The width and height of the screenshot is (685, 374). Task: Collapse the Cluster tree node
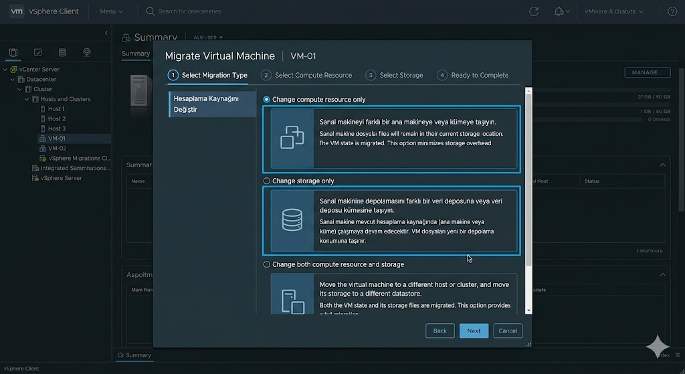click(19, 89)
